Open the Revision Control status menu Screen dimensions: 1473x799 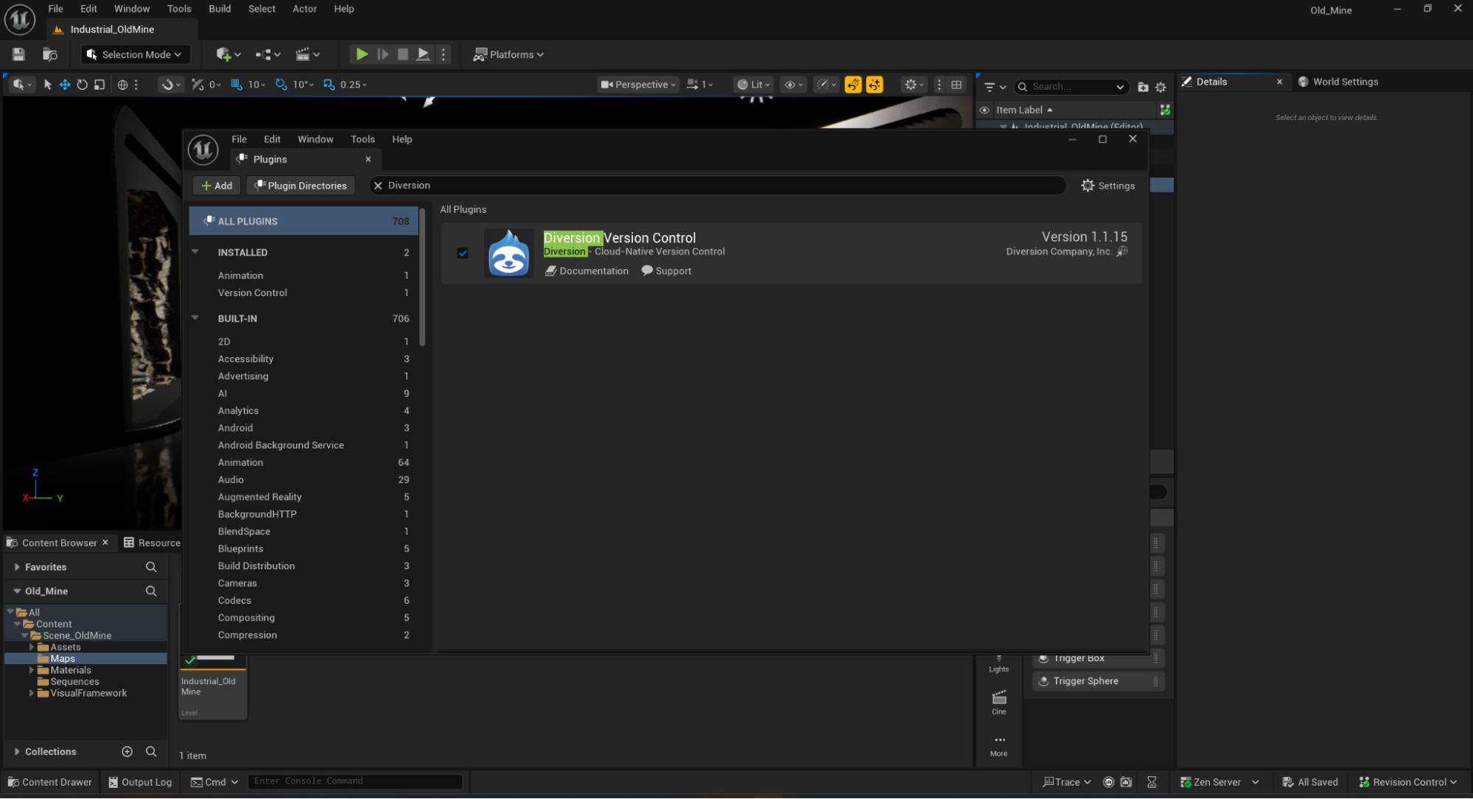[1407, 782]
